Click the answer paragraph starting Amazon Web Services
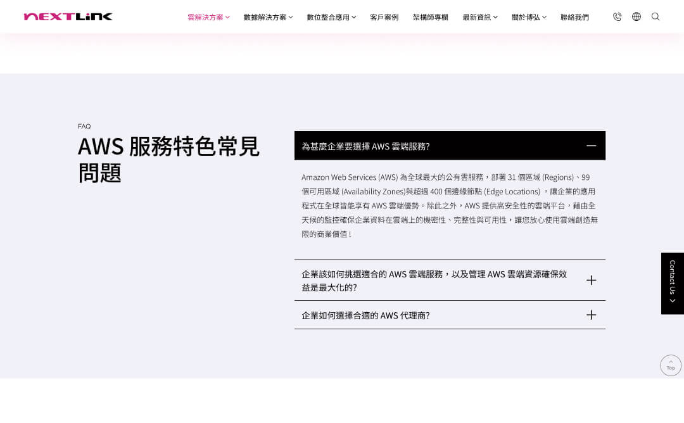Screen dimensions: 684x423 [449, 205]
